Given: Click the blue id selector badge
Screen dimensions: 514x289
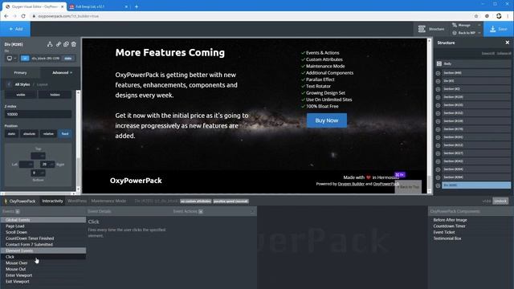Looking at the screenshot, I should (25, 59).
